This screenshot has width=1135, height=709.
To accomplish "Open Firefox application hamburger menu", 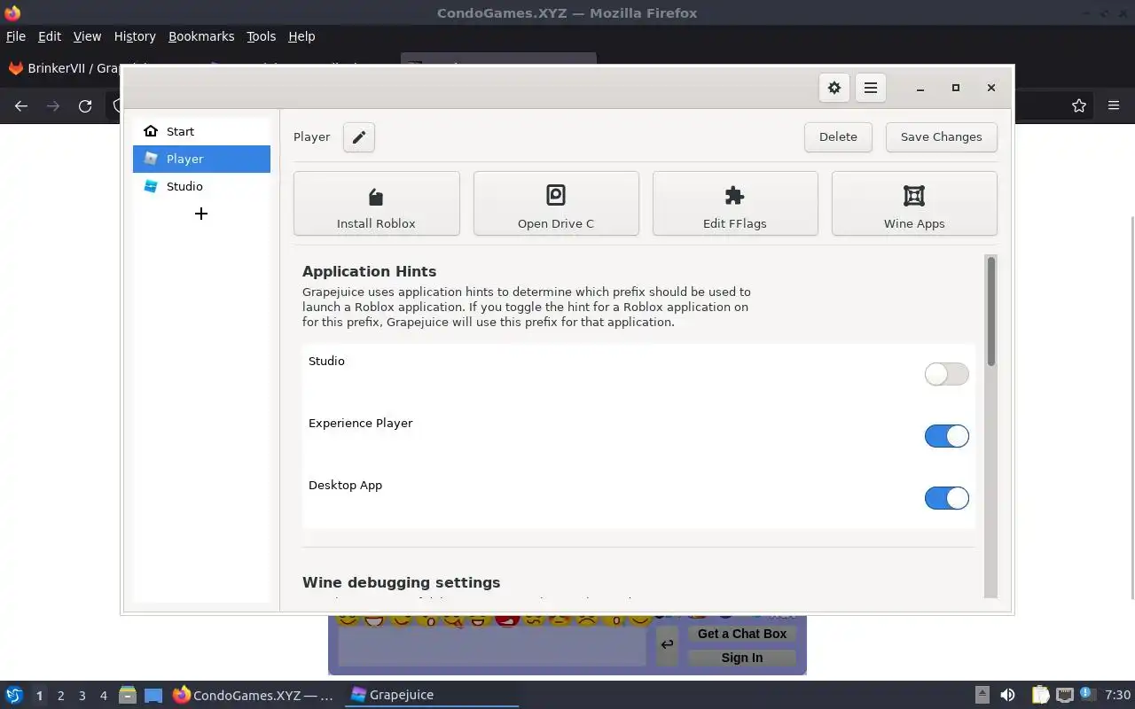I will coord(1114,106).
